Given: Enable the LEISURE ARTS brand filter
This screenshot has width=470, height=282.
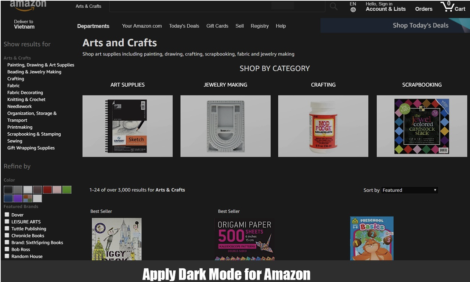Looking at the screenshot, I should 7,221.
